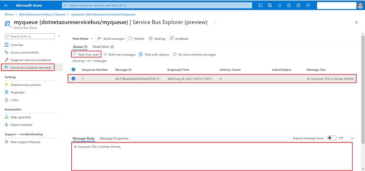
Task: Switch to the Dead-letter (0) tab
Action: click(103, 47)
